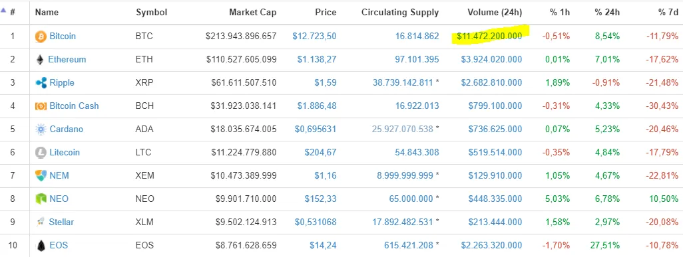Click the Bitcoin coin logo icon
Screen dimensions: 683x257
[41, 36]
